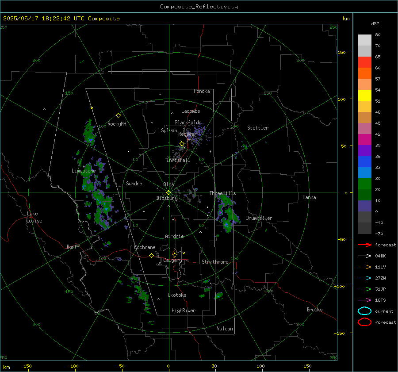
Task: Click the Composite_Reflectivity title
Action: coord(199,7)
